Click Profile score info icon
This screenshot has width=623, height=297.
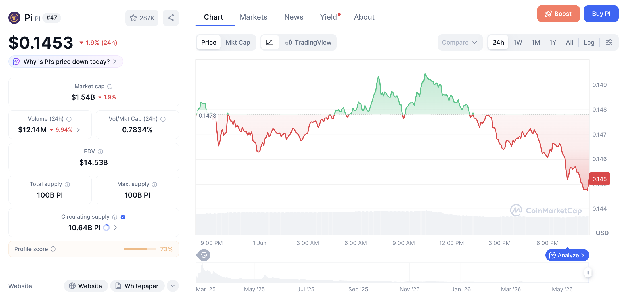click(x=53, y=249)
